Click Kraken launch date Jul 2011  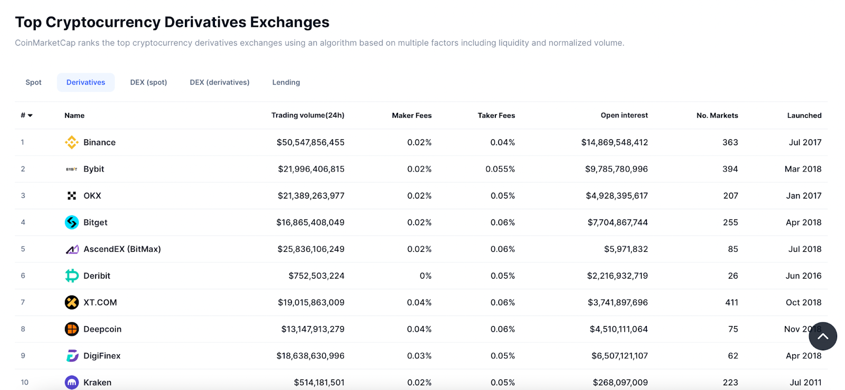click(x=805, y=382)
